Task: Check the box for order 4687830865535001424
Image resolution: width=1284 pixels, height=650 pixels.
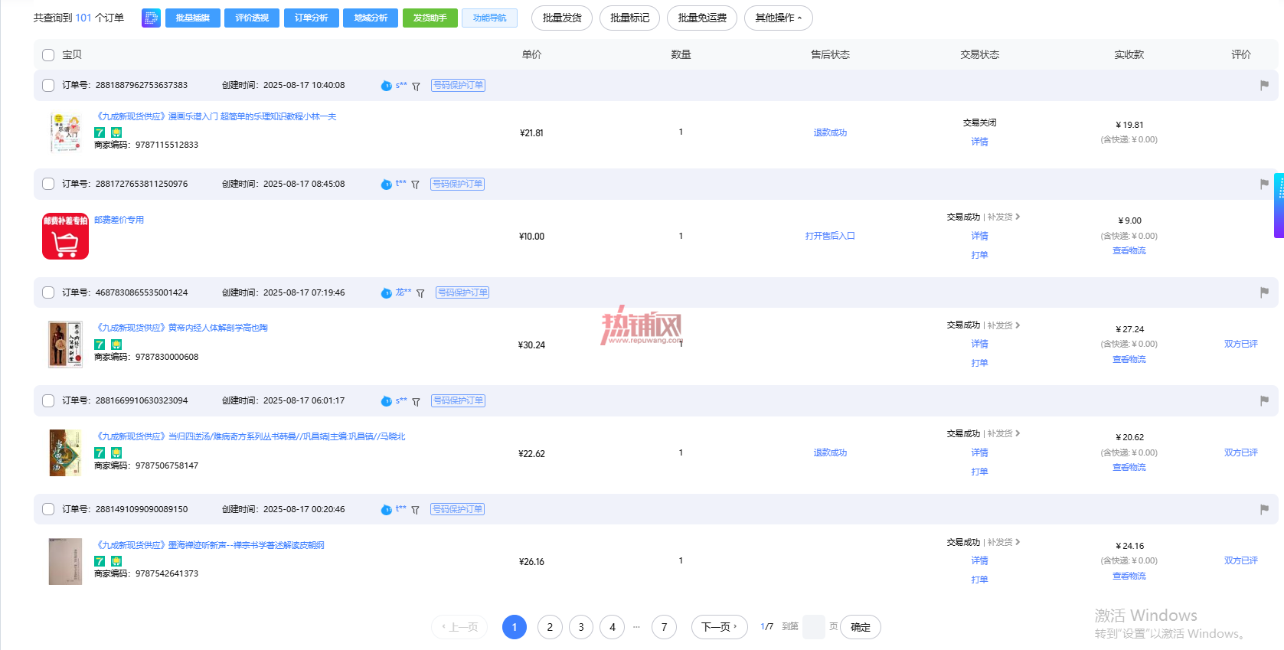Action: (x=48, y=292)
